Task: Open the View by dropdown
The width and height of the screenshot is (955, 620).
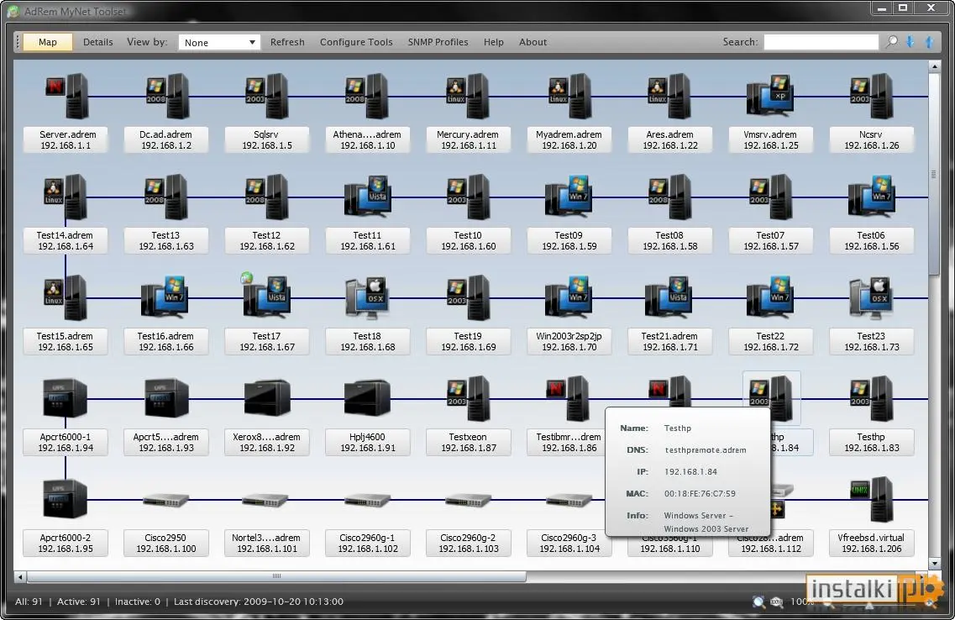Action: tap(219, 42)
